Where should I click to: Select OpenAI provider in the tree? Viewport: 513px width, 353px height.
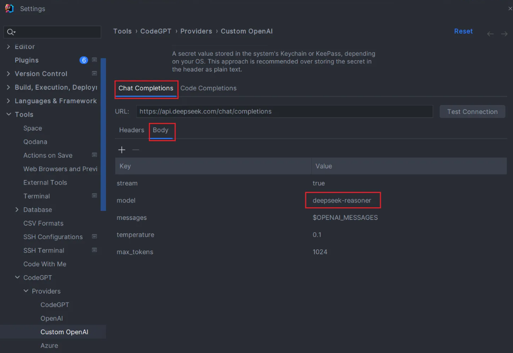tap(52, 318)
